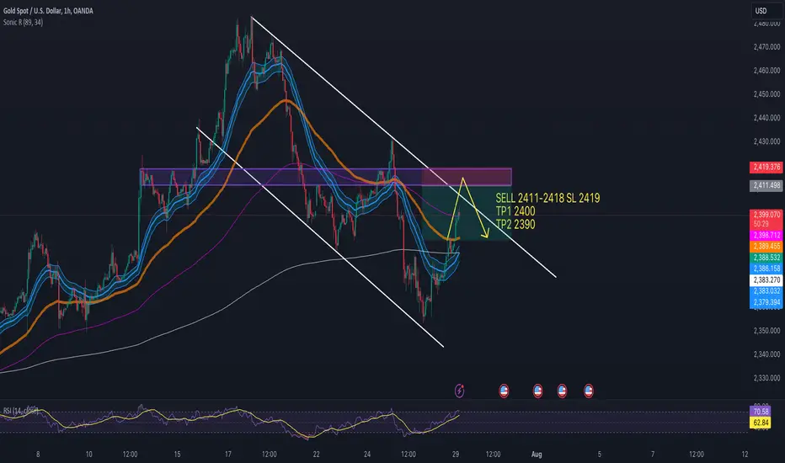Screen dimensions: 785x463
Task: Click the 17 date label on time axis
Action: point(228,455)
